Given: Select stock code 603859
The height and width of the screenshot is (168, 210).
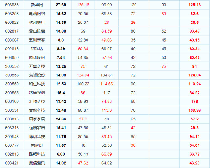Looking at the screenshot, I should pyautogui.click(x=12, y=58).
